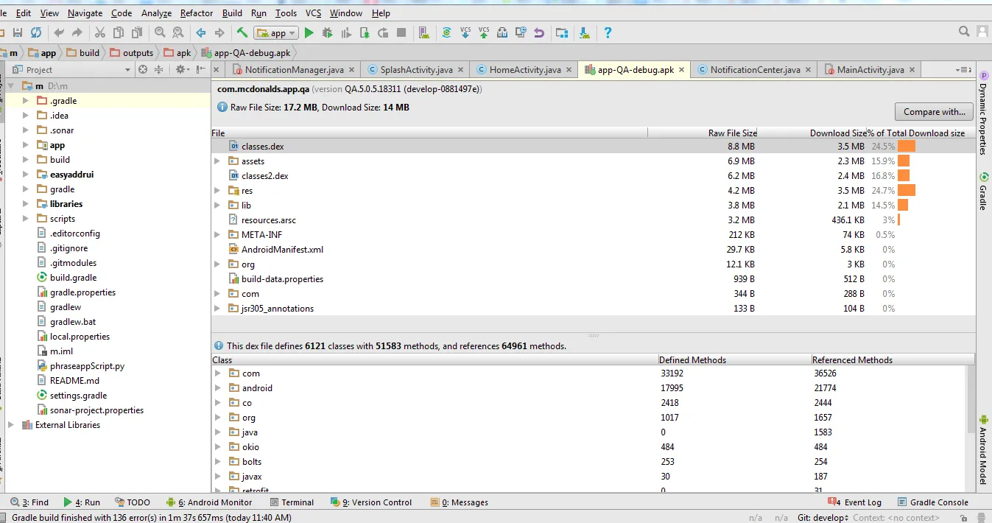The image size is (992, 523).
Task: Click Scroll from Source icon in Project panel
Action: (143, 69)
